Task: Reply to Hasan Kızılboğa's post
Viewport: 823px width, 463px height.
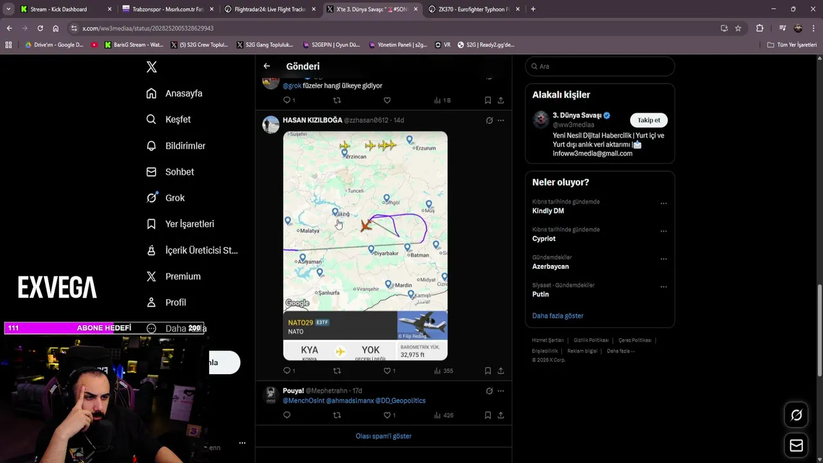Action: coord(287,371)
